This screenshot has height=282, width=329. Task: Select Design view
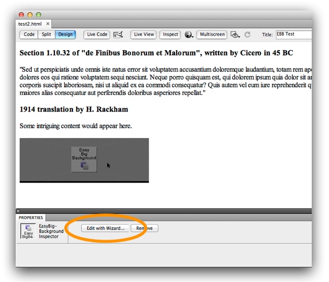pyautogui.click(x=65, y=35)
